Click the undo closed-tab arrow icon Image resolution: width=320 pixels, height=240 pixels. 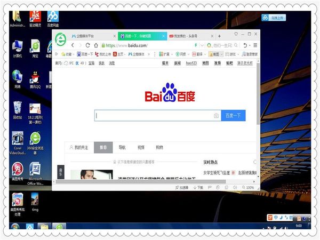[245, 45]
